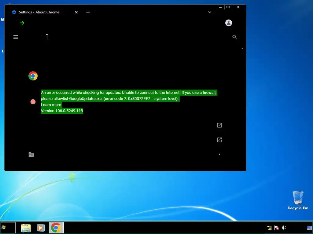Click the volume speaker tray icon
Viewport: 313px width, 234px height.
284,228
